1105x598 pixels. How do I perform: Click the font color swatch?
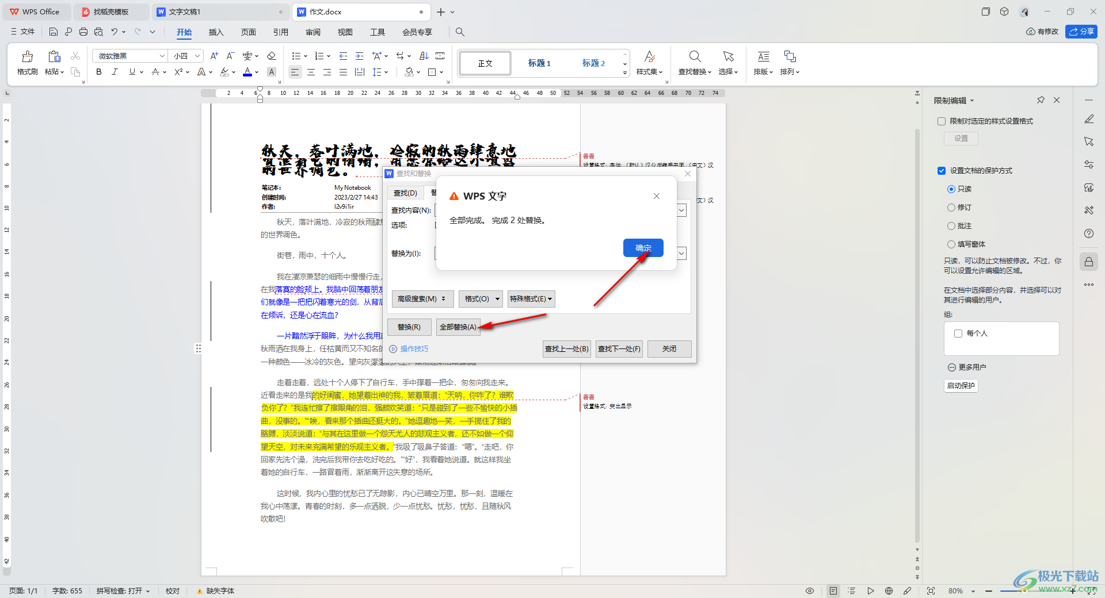point(247,72)
